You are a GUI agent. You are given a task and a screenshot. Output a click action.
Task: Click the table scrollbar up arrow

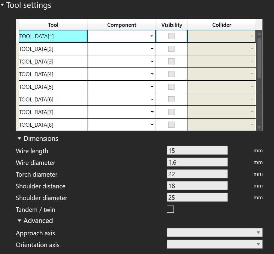tap(259, 33)
